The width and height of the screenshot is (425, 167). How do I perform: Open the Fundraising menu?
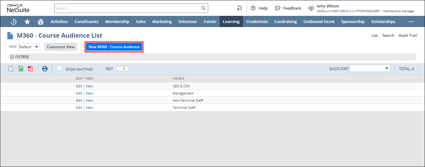point(285,22)
